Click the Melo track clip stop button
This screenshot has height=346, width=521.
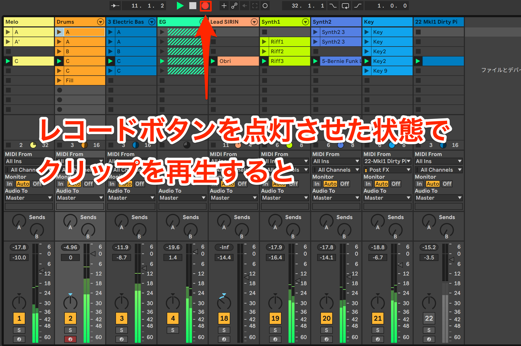click(x=8, y=145)
